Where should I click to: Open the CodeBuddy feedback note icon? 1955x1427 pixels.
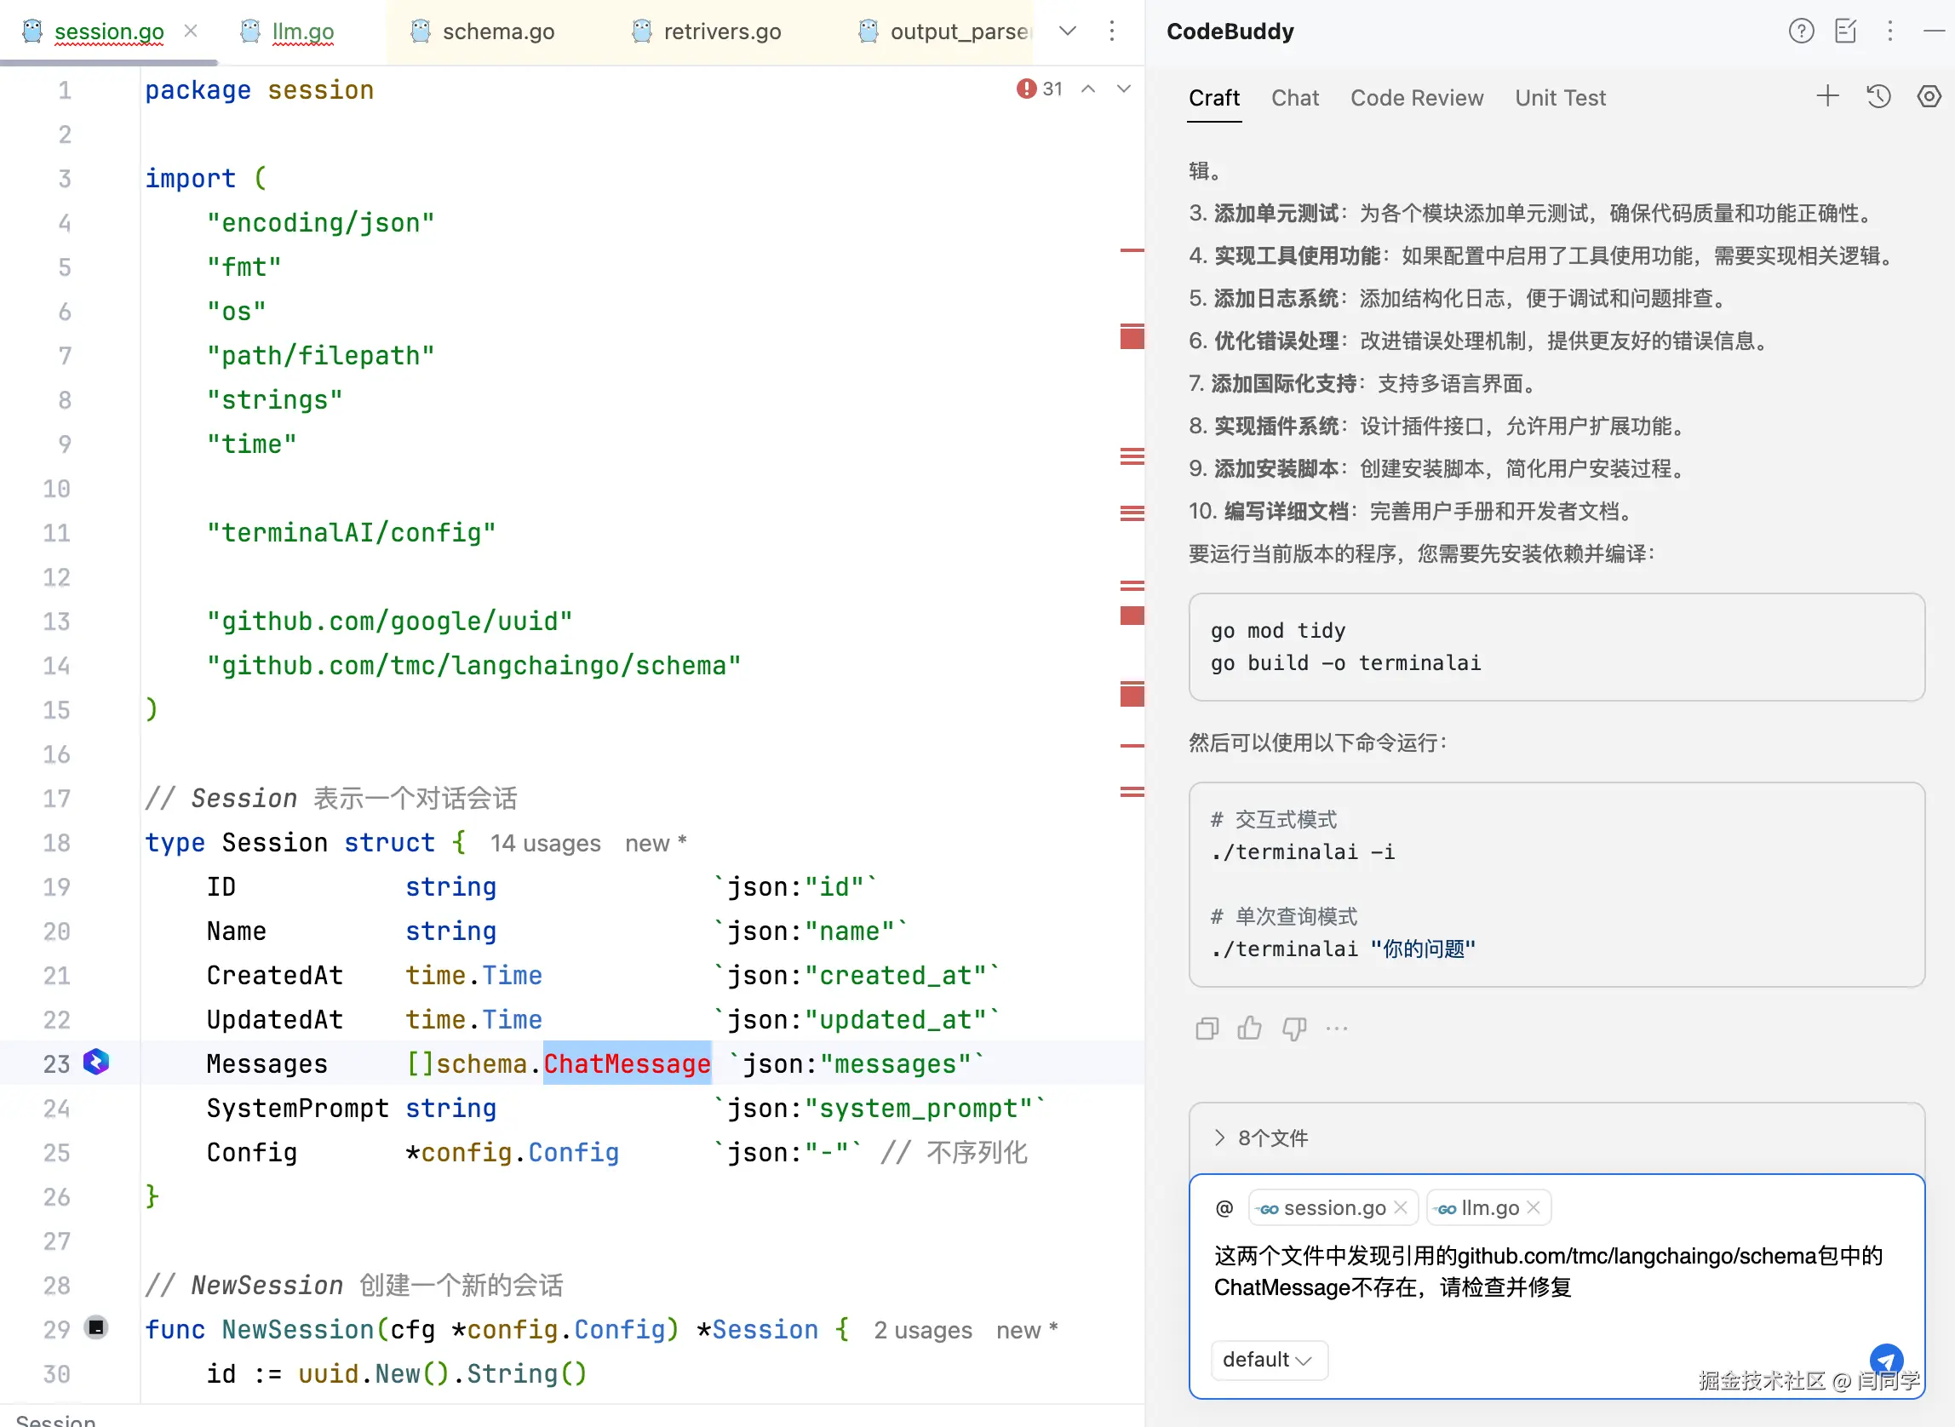[x=1845, y=32]
